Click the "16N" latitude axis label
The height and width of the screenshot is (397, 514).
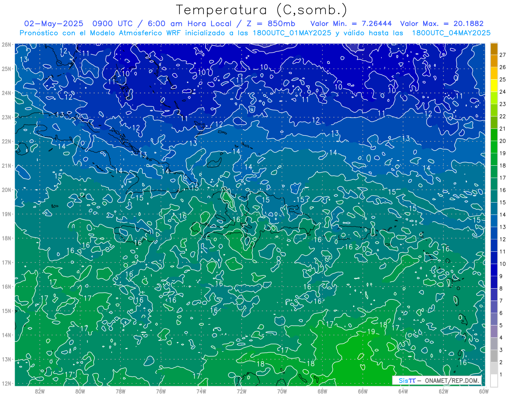(x=6, y=287)
